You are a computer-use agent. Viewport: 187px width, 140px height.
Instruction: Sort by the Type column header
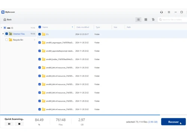(x=98, y=27)
